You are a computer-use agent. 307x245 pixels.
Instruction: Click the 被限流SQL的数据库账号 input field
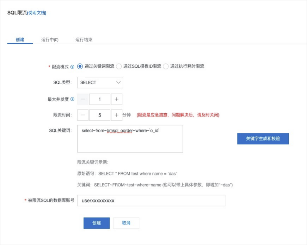pyautogui.click(x=151, y=201)
